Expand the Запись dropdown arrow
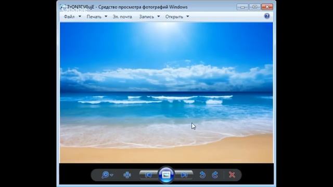333x187 pixels. tap(158, 16)
